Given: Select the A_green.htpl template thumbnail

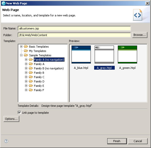Looking at the screenshot, I should [127, 55].
